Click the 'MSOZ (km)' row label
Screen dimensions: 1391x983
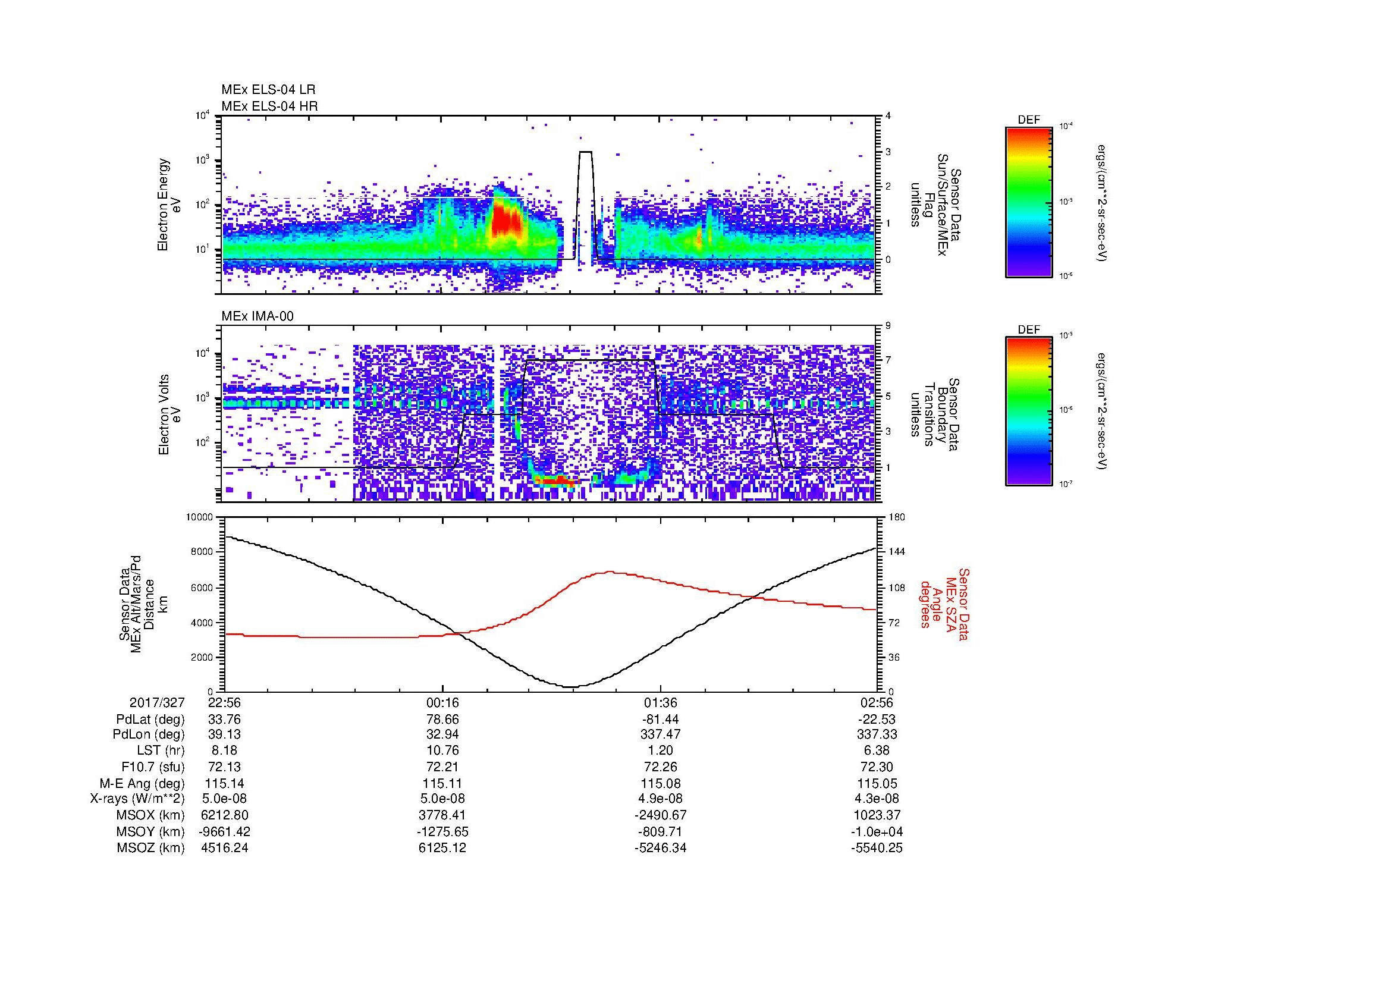[x=150, y=849]
